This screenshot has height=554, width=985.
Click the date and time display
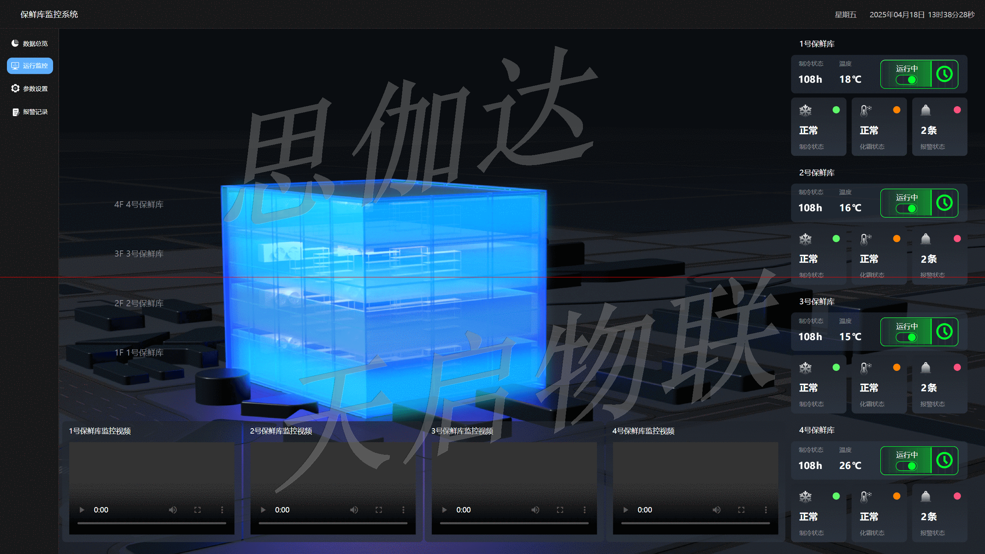pyautogui.click(x=922, y=15)
